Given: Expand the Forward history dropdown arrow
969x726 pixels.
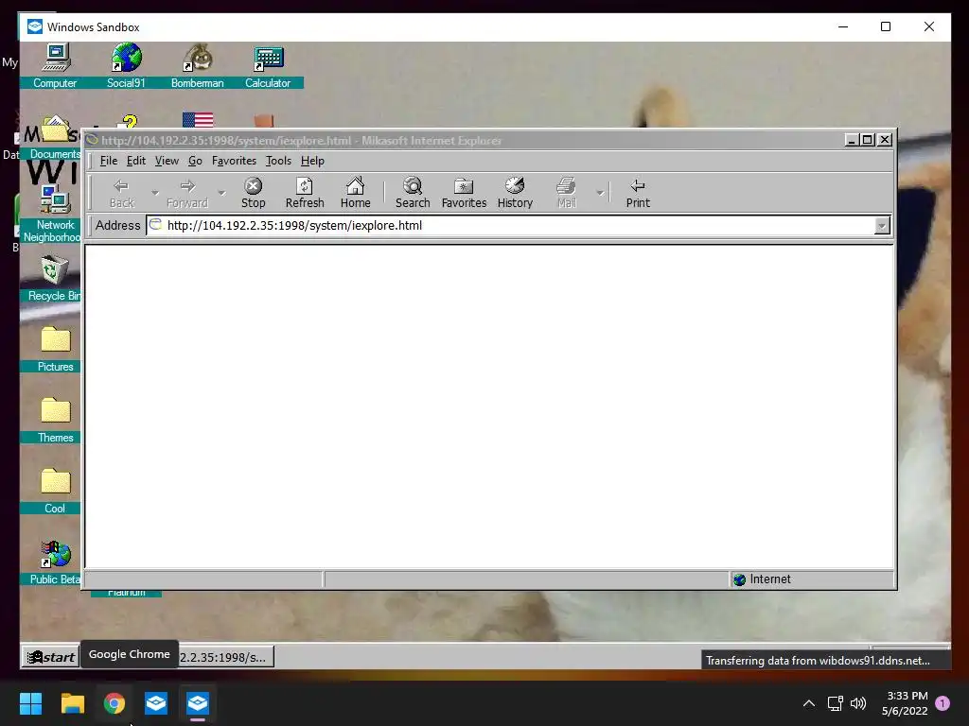Looking at the screenshot, I should click(x=221, y=193).
